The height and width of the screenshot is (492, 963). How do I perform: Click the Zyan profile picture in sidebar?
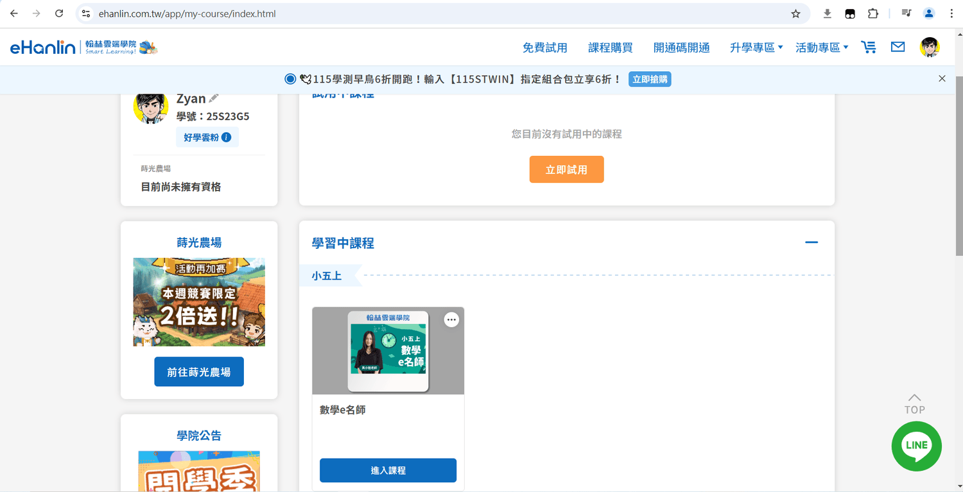coord(150,106)
